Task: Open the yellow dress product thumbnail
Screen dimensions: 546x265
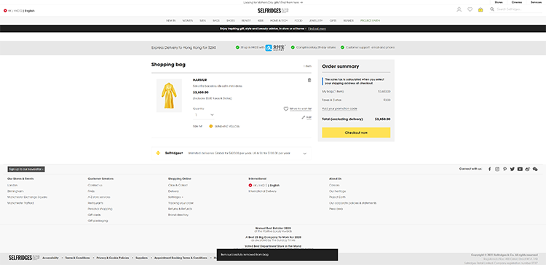Action: coord(169,95)
